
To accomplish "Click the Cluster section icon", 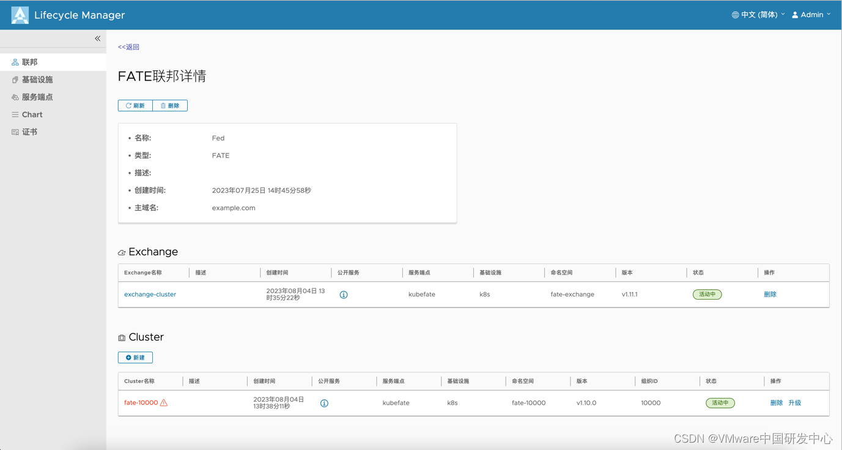I will coord(122,337).
